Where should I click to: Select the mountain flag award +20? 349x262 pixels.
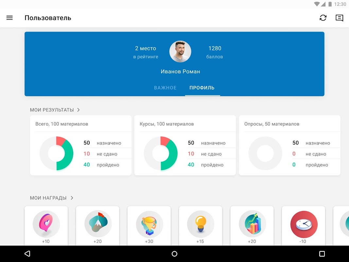pos(98,226)
